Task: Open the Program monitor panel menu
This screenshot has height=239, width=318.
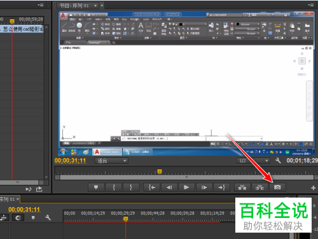Action: [311, 4]
